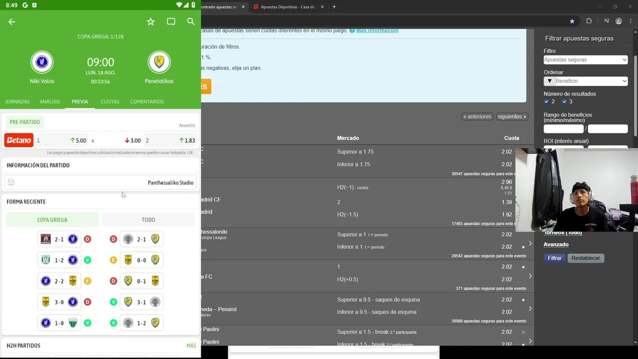Tap the Niki Volos team crest
Image resolution: width=638 pixels, height=359 pixels.
42,62
